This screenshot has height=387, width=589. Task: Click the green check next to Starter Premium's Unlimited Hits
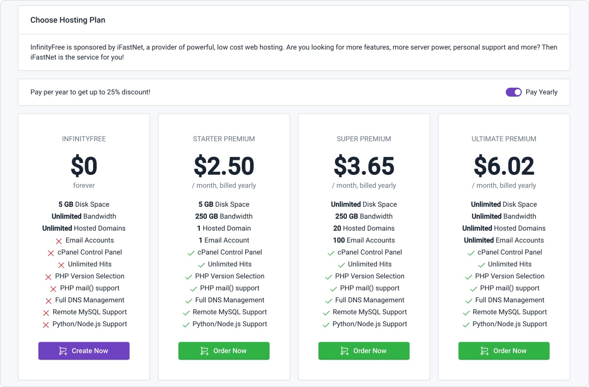[201, 265]
